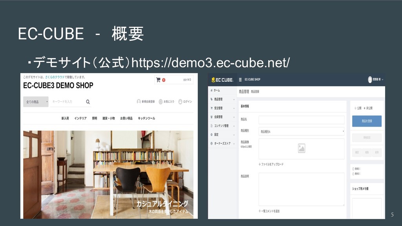Screen dimensions: 402x226
Task: Click the document icon beside コンテンツ管理
Action: (x=212, y=126)
